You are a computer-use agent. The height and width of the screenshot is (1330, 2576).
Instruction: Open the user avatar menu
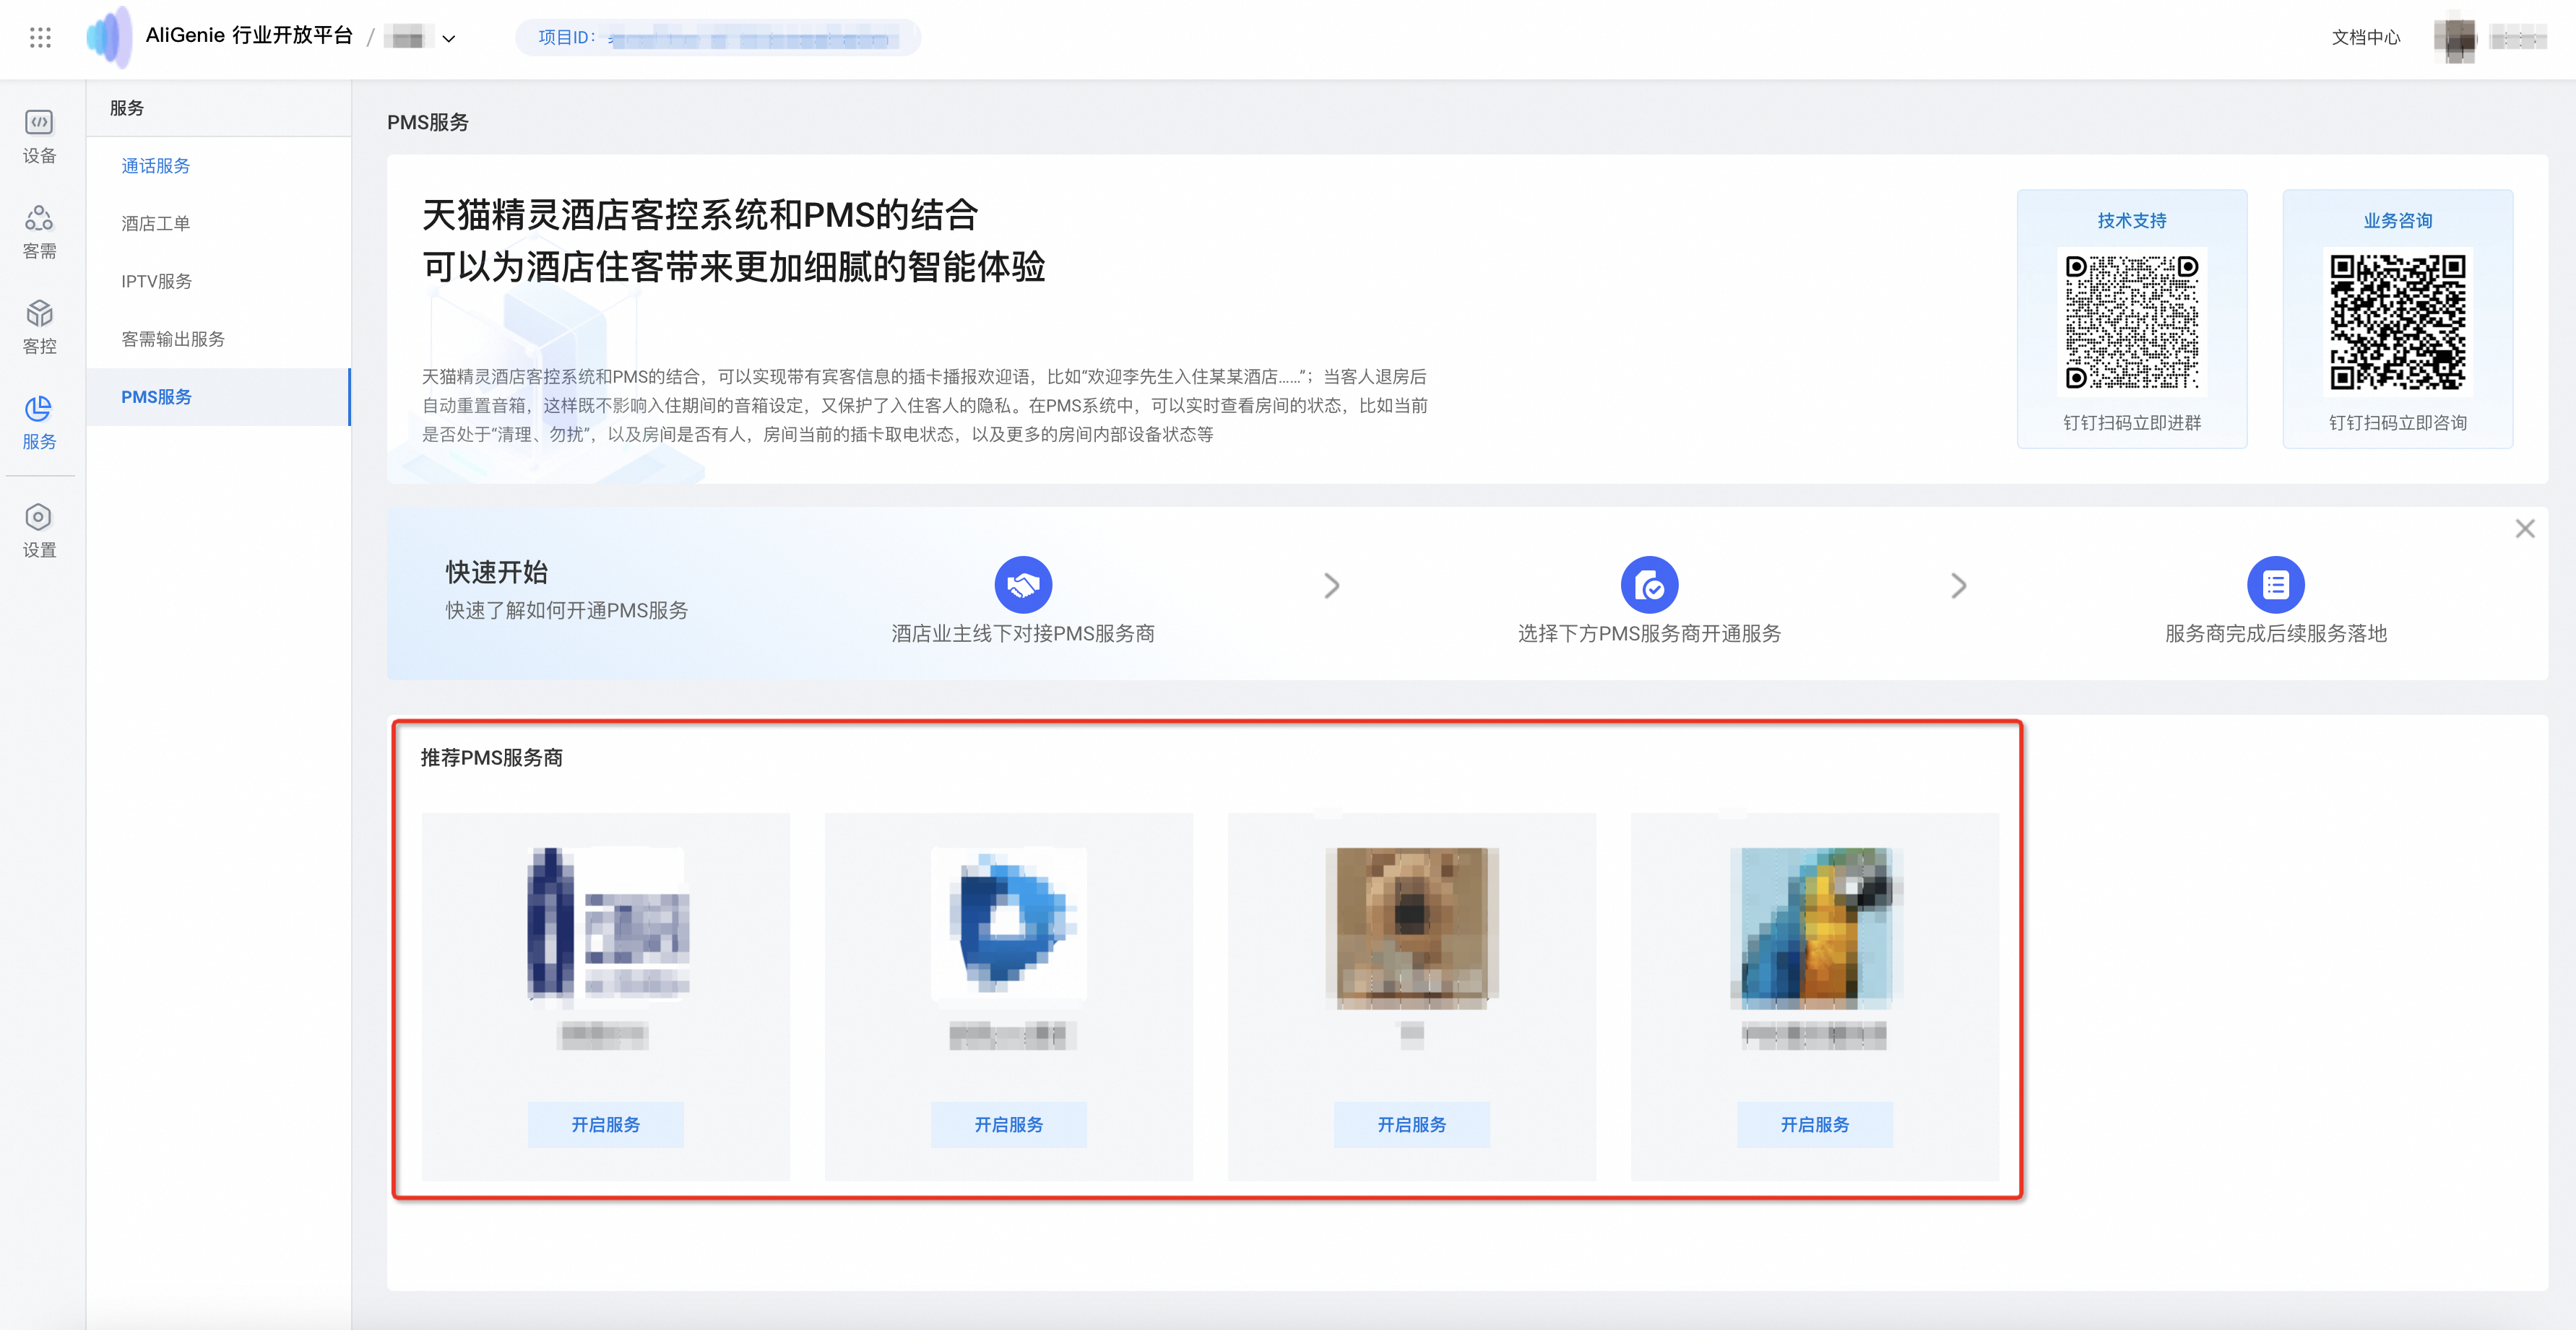(x=2454, y=39)
